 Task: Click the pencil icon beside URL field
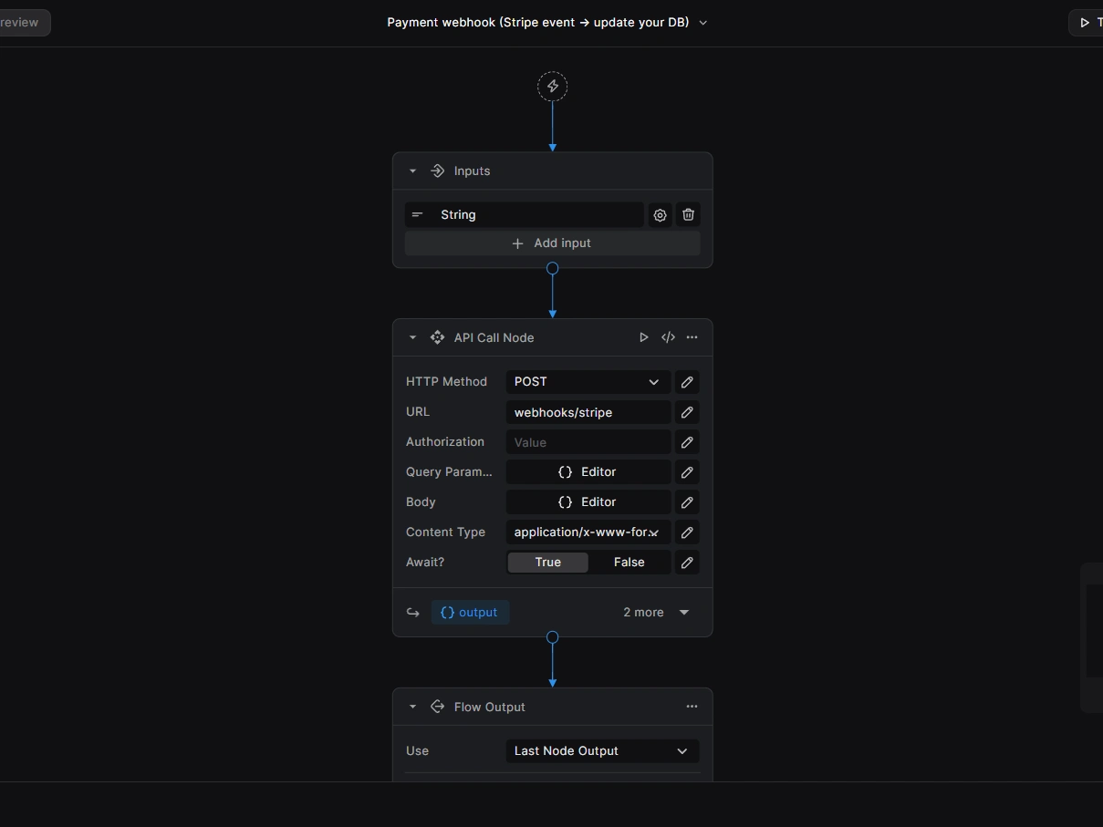(687, 412)
